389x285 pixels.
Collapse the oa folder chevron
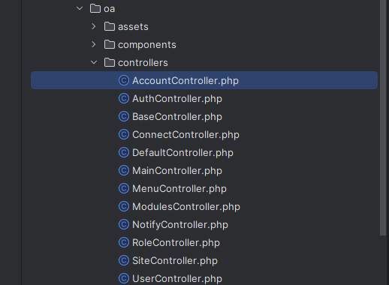click(x=80, y=8)
